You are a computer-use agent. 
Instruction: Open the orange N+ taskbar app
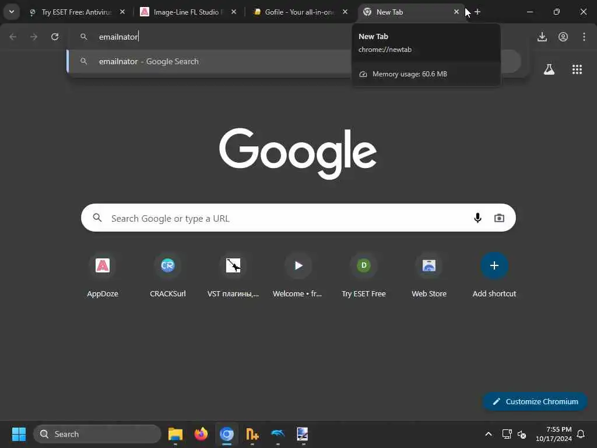point(252,434)
